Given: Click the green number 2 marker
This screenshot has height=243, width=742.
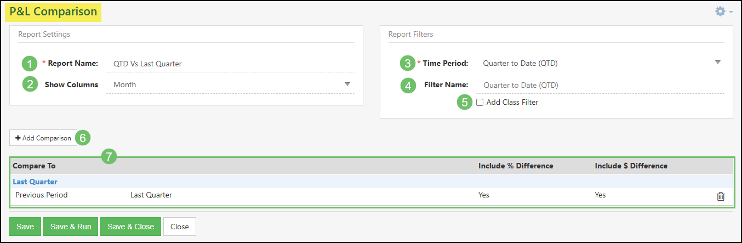Looking at the screenshot, I should pos(30,84).
